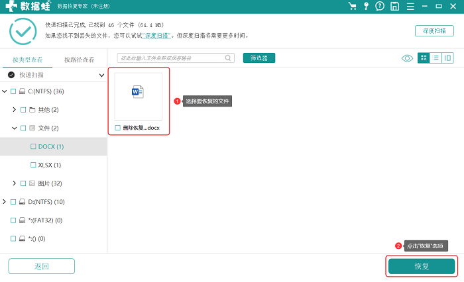Select the XLSX (1) tree row
This screenshot has width=464, height=282.
point(53,165)
